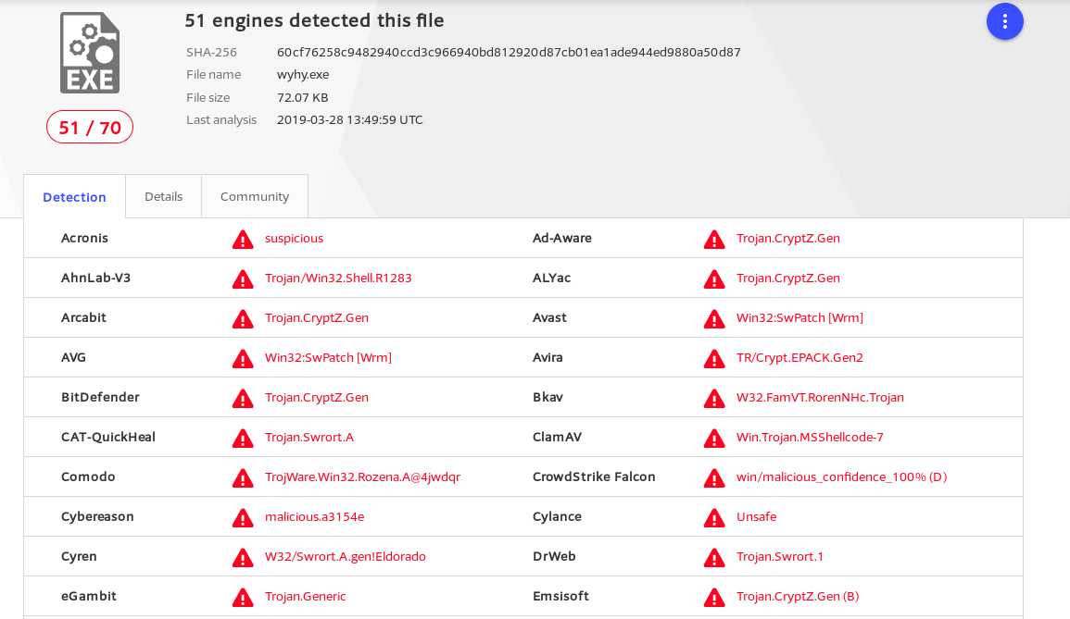This screenshot has width=1070, height=619.
Task: Click the Acronis 'suspicious' result
Action: click(294, 238)
